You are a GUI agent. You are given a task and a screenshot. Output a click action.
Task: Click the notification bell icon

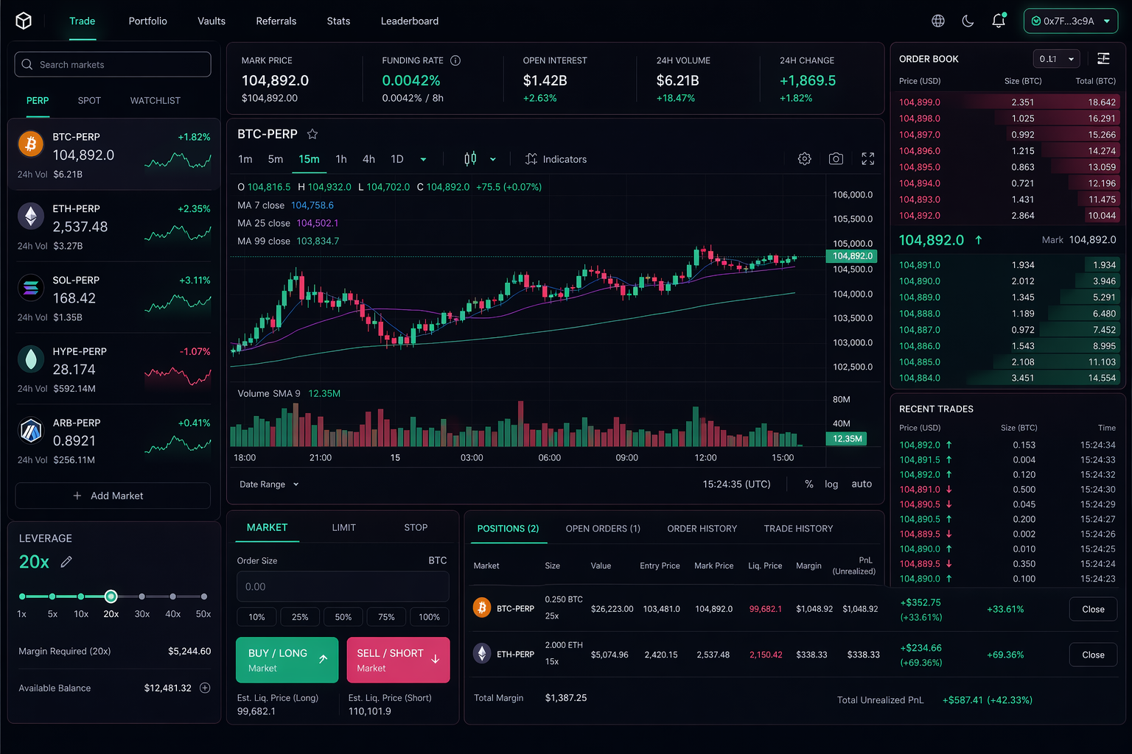point(999,21)
